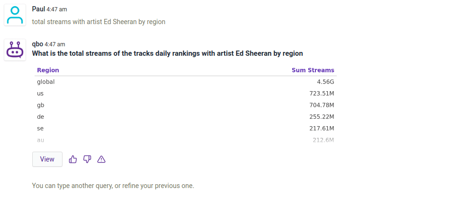Select the de region row
The height and width of the screenshot is (197, 476).
click(x=40, y=117)
